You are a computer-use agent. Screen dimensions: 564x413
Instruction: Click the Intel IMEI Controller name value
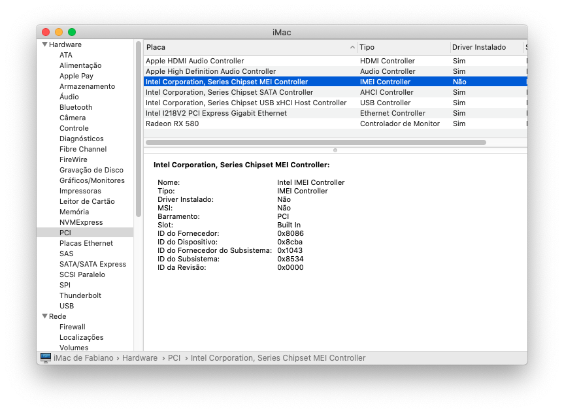click(311, 182)
